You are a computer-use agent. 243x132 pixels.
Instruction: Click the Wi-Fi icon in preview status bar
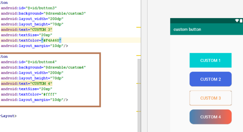point(237,21)
